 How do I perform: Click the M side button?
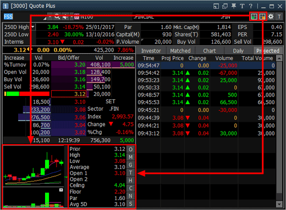point(130,157)
